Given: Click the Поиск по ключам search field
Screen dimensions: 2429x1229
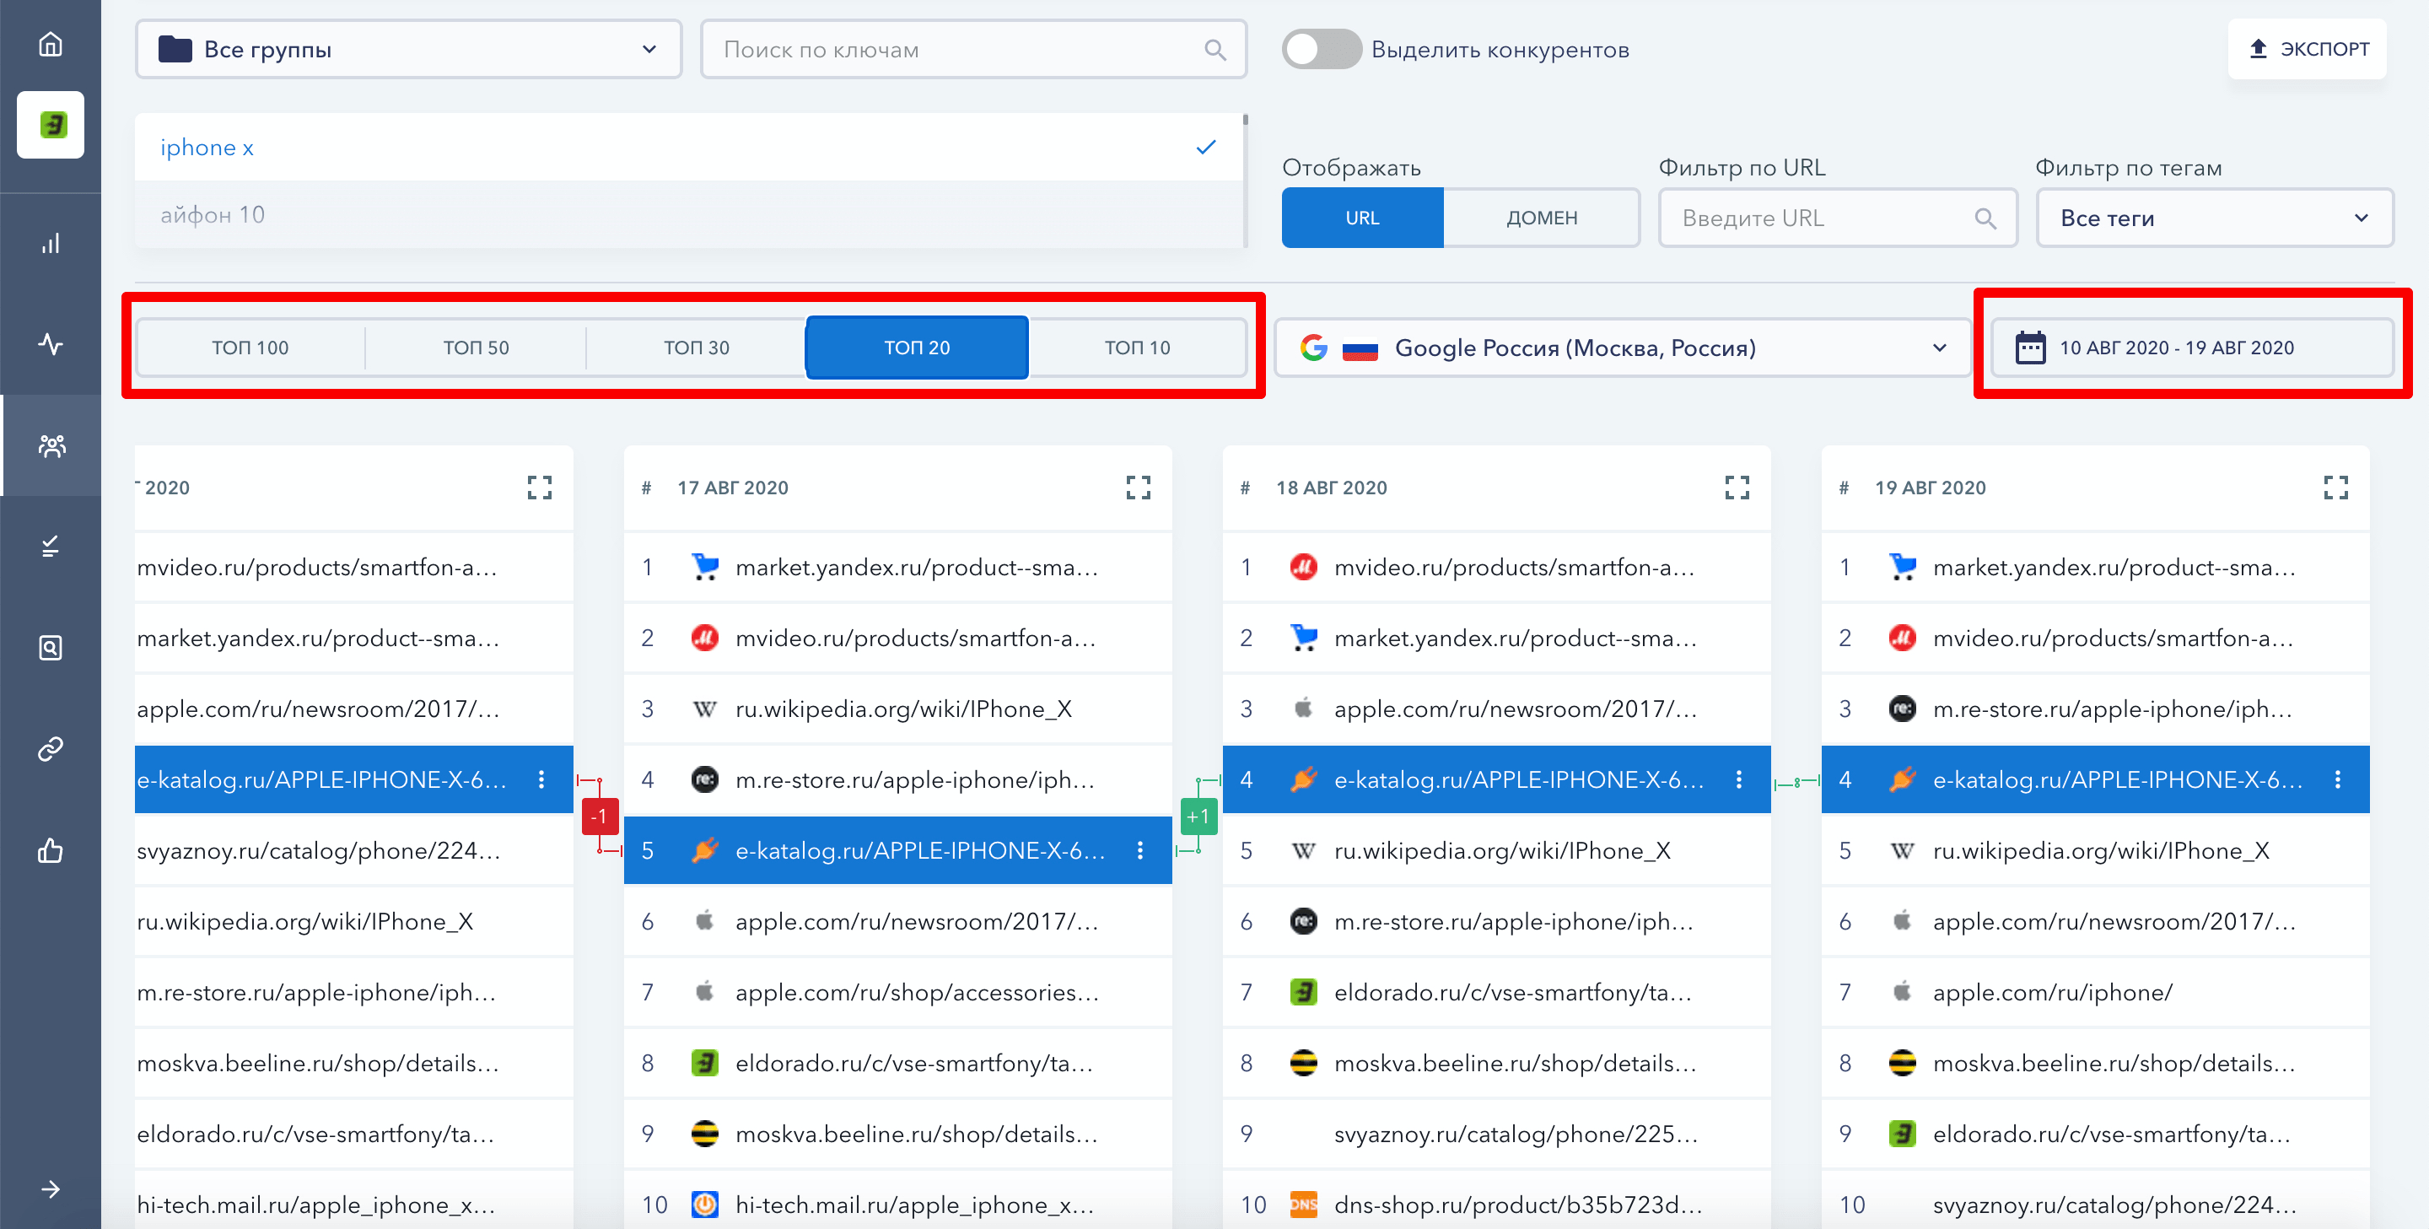Looking at the screenshot, I should pos(973,49).
